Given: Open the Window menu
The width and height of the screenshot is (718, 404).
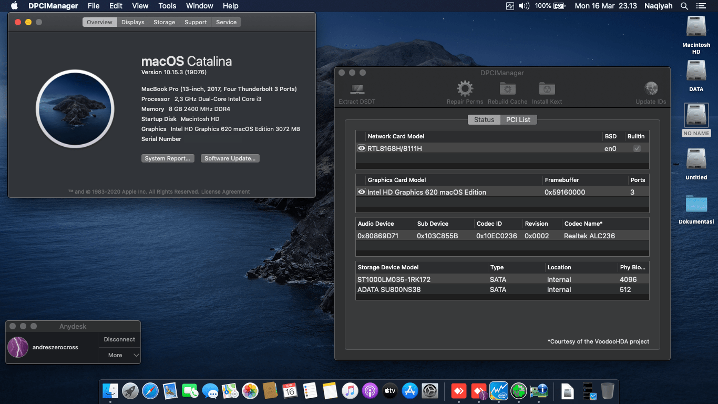Looking at the screenshot, I should pos(200,6).
